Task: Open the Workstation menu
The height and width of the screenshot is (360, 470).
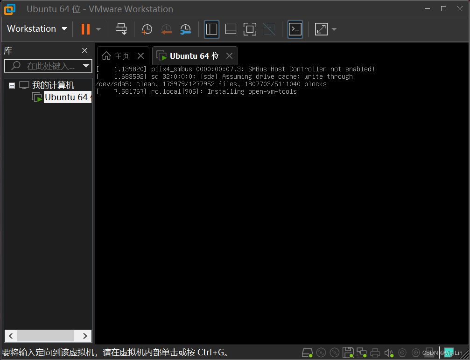Action: point(37,29)
